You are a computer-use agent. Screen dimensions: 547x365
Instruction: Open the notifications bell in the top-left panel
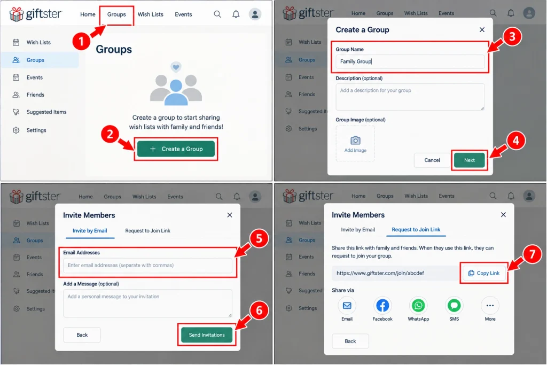(236, 14)
